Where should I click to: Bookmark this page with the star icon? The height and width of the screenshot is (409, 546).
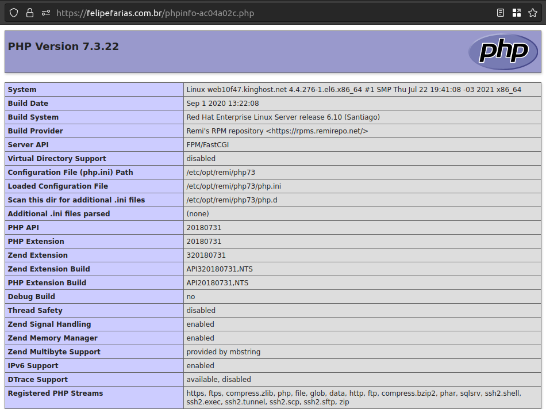(533, 13)
